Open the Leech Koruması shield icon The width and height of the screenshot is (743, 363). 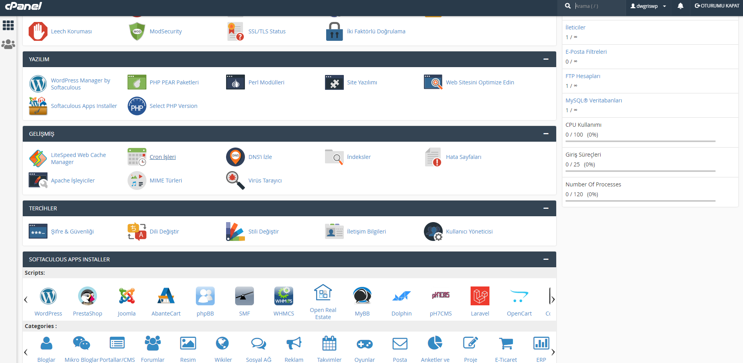click(38, 31)
